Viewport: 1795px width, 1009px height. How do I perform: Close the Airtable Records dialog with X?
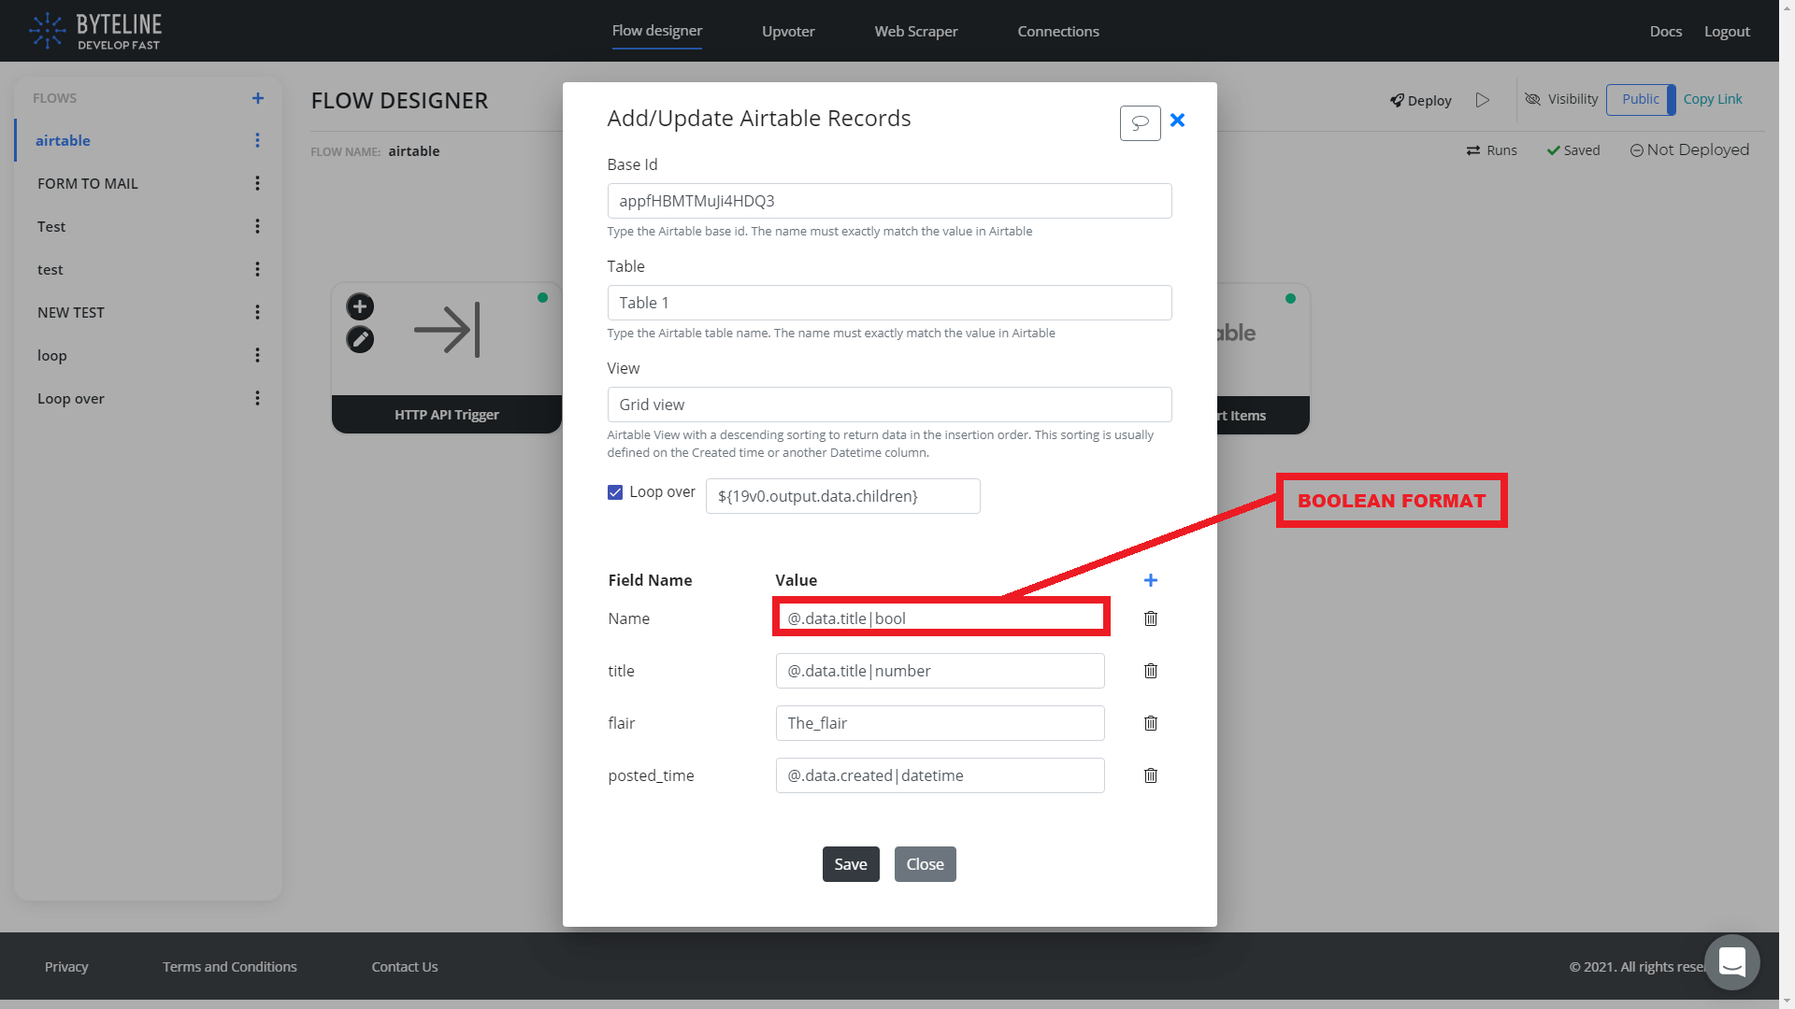tap(1178, 121)
